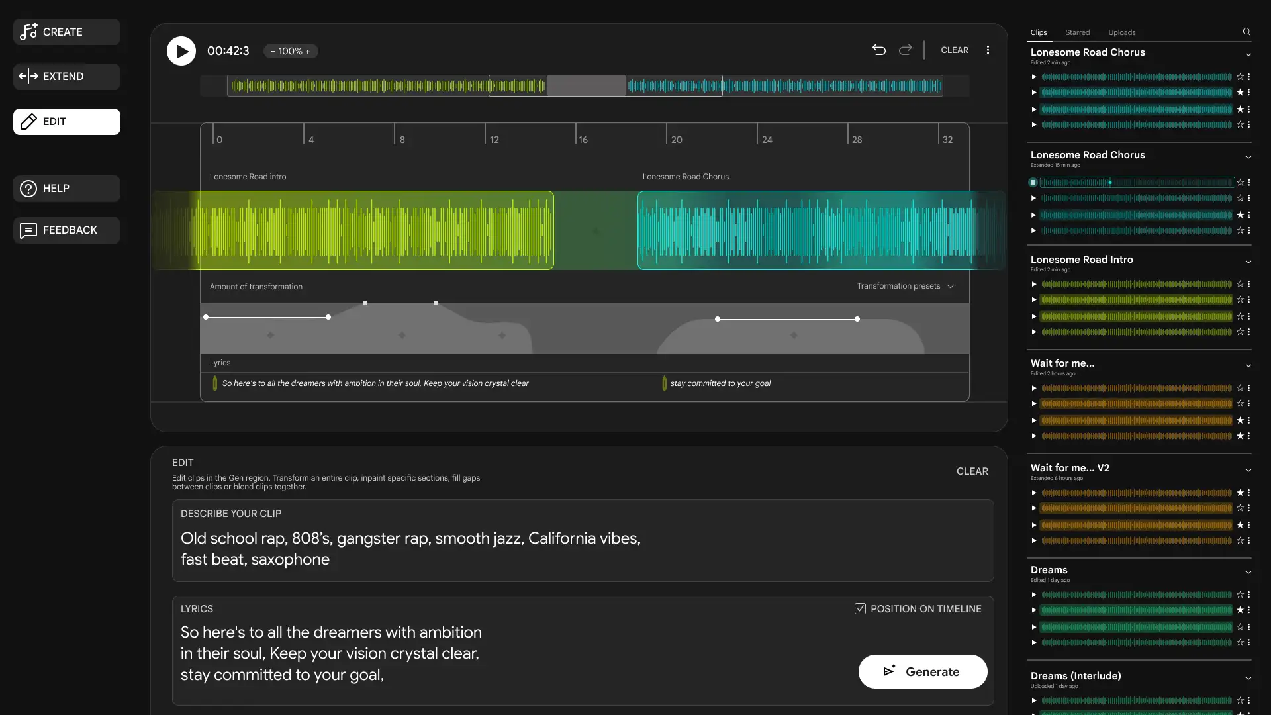Switch to the Clips tab
This screenshot has width=1271, height=715.
pyautogui.click(x=1039, y=32)
